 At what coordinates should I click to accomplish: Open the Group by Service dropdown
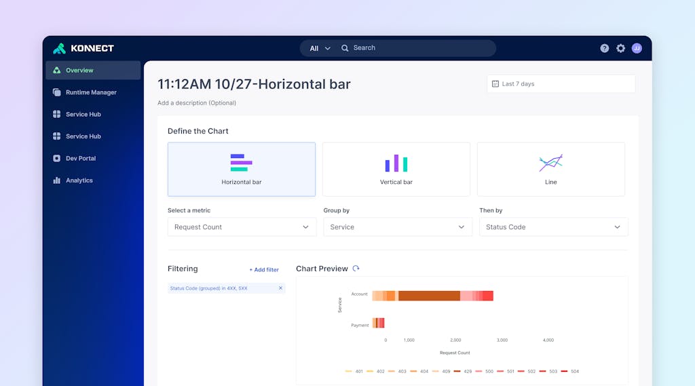(397, 227)
